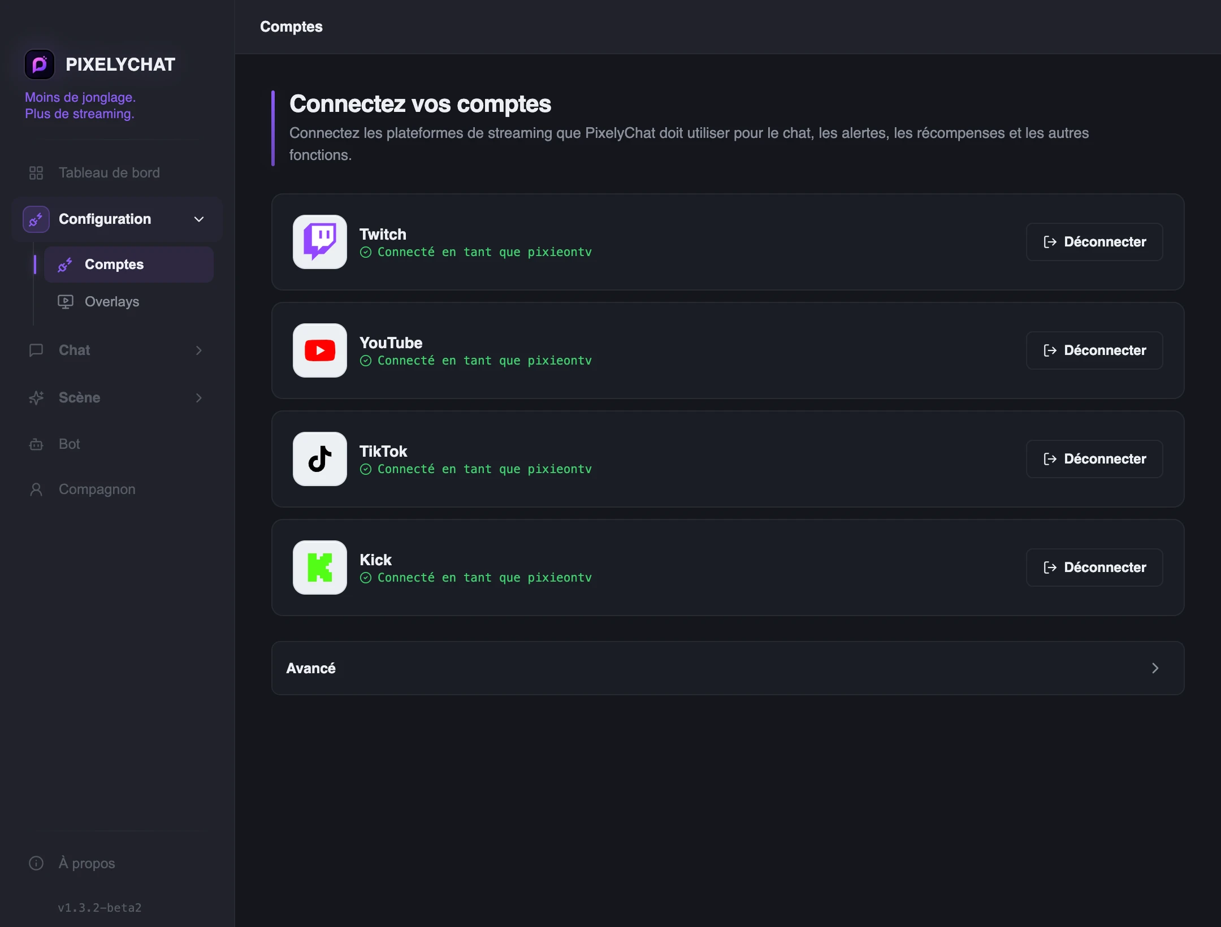
Task: Click the Comptes page title at top
Action: (291, 27)
